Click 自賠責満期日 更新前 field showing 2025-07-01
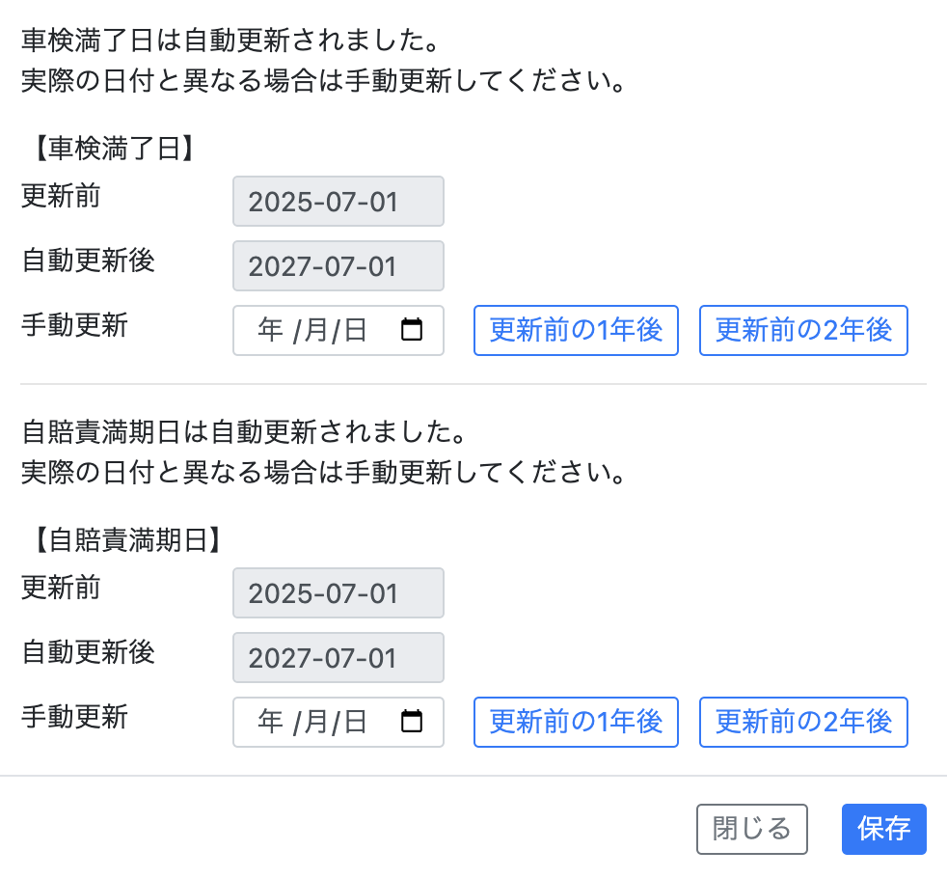The height and width of the screenshot is (878, 947). [338, 592]
